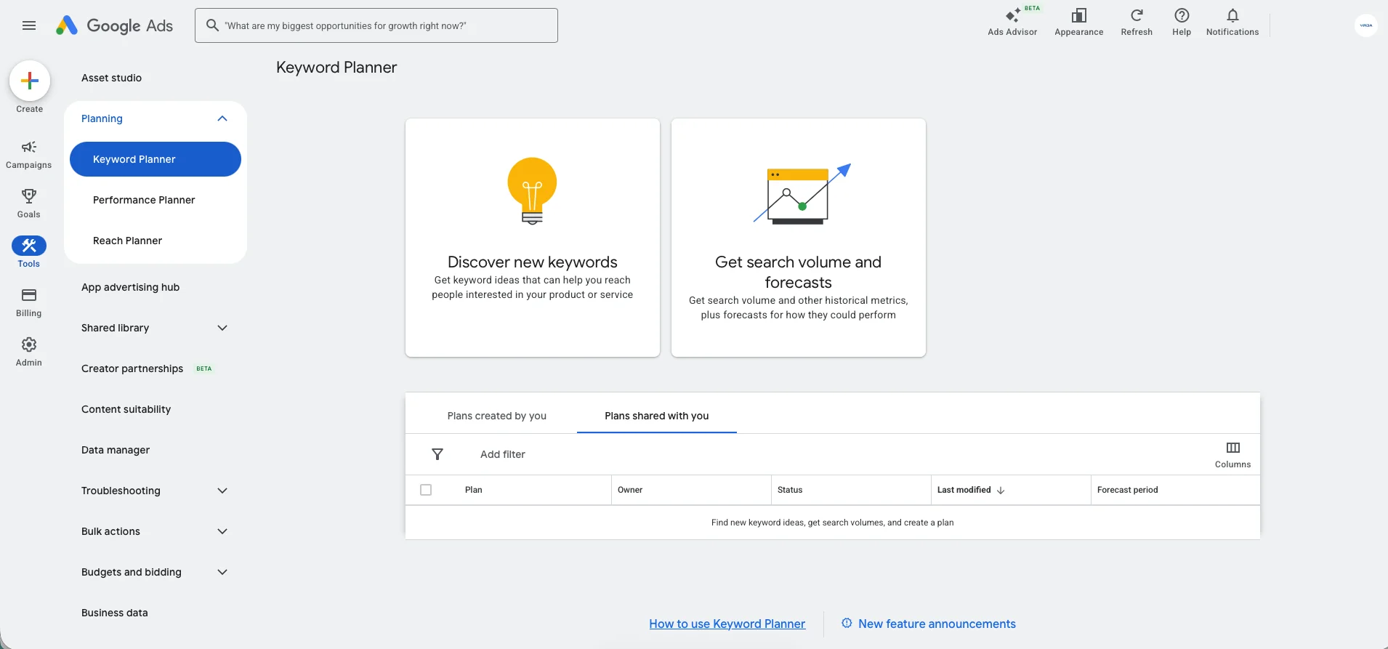This screenshot has height=649, width=1388.
Task: Open the Columns selector
Action: pyautogui.click(x=1233, y=455)
